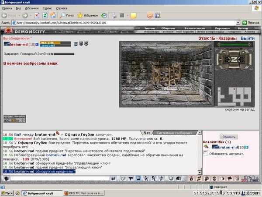Click the smiley emoticons icon
Image resolution: width=262 pixels, height=197 pixels.
pyautogui.click(x=171, y=179)
